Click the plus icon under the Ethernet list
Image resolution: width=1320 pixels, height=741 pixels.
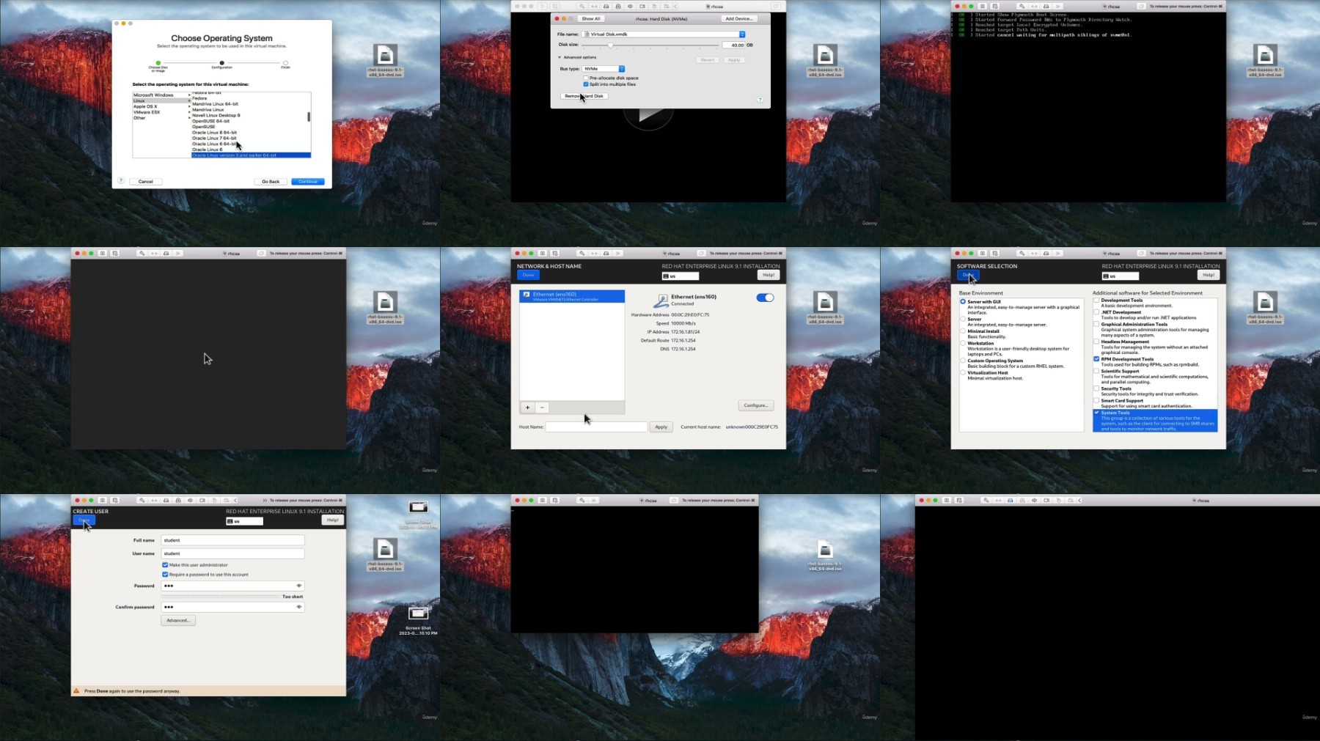527,408
